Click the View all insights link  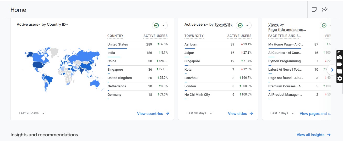[x=311, y=135]
